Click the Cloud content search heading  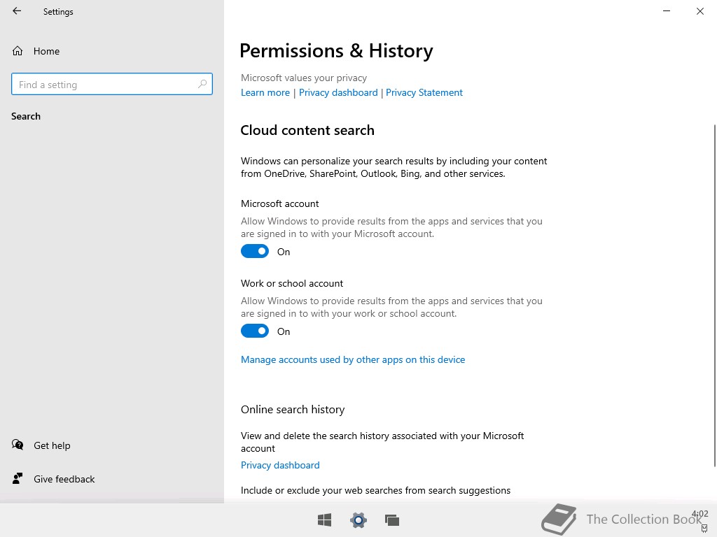pyautogui.click(x=307, y=131)
